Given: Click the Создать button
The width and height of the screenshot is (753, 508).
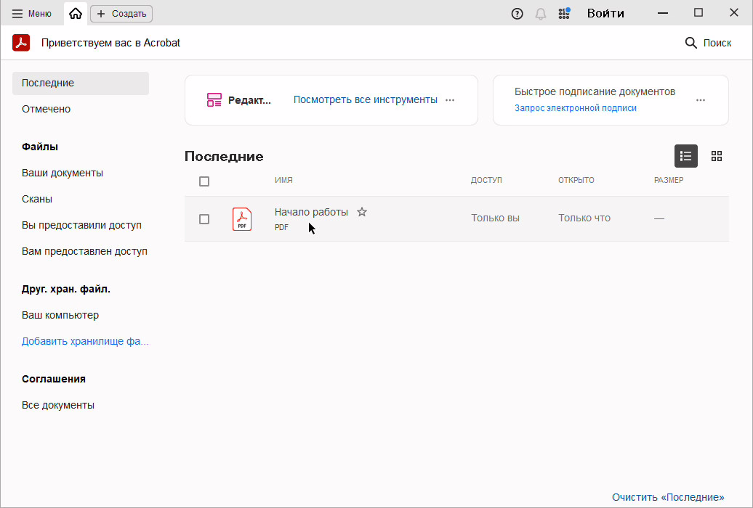Looking at the screenshot, I should click(121, 13).
